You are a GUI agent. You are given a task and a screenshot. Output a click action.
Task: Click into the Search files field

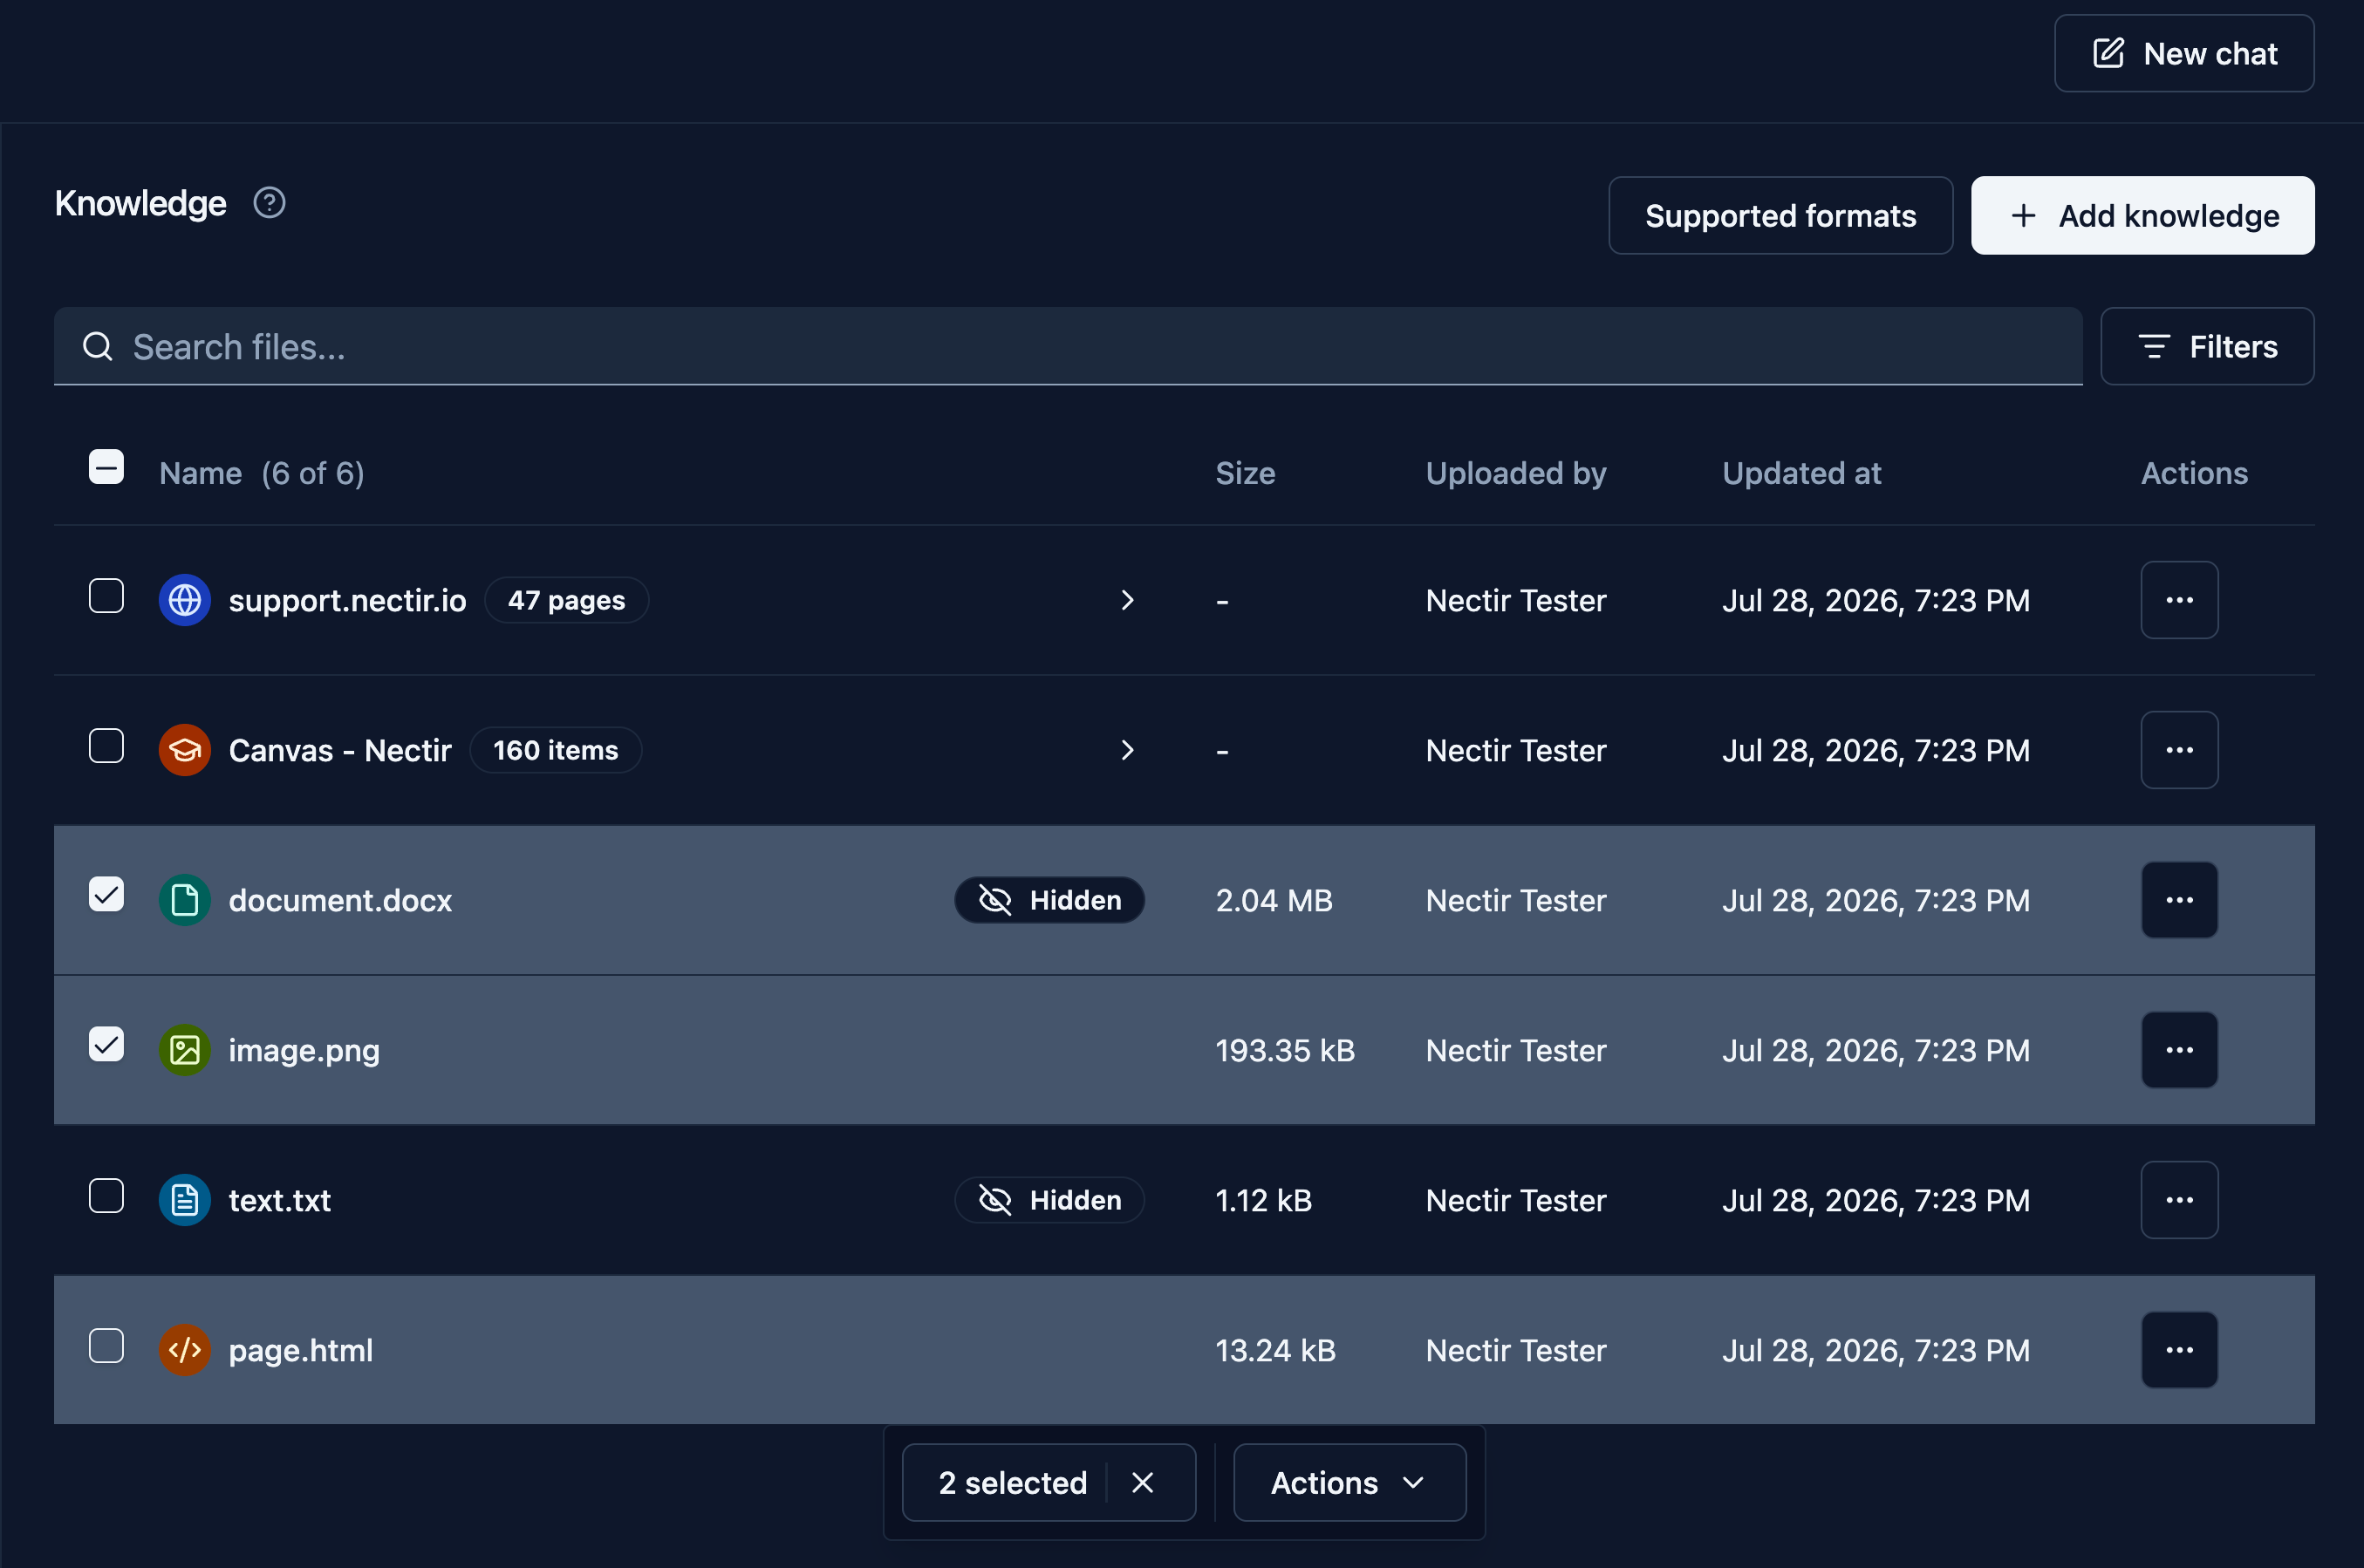(x=1068, y=347)
